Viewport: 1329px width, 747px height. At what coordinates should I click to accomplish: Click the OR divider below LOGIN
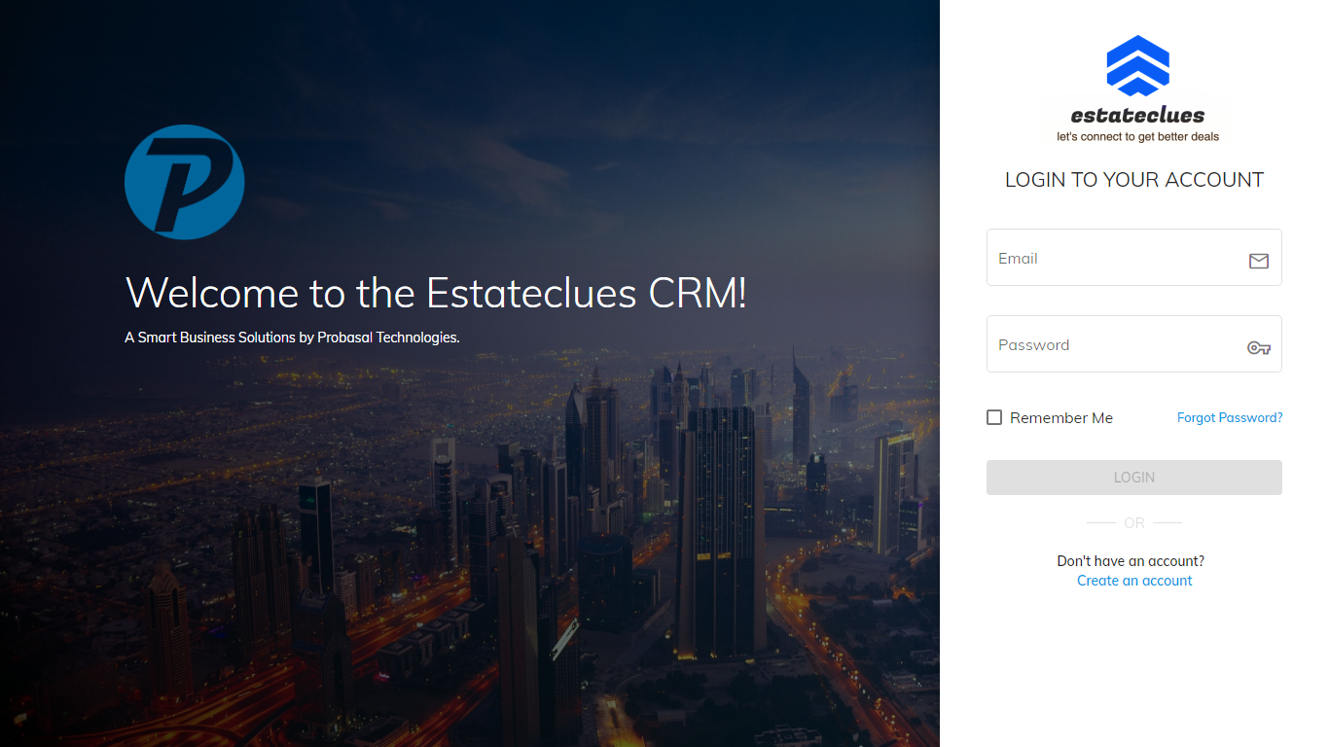pos(1134,523)
